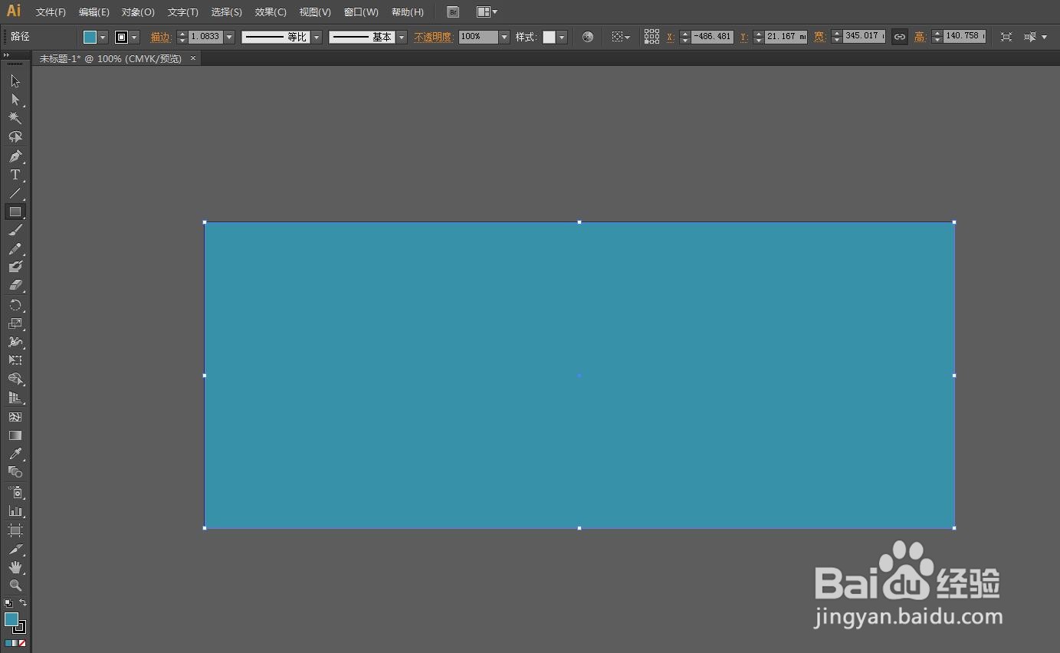Select the Gradient tool
The height and width of the screenshot is (653, 1060).
point(15,435)
